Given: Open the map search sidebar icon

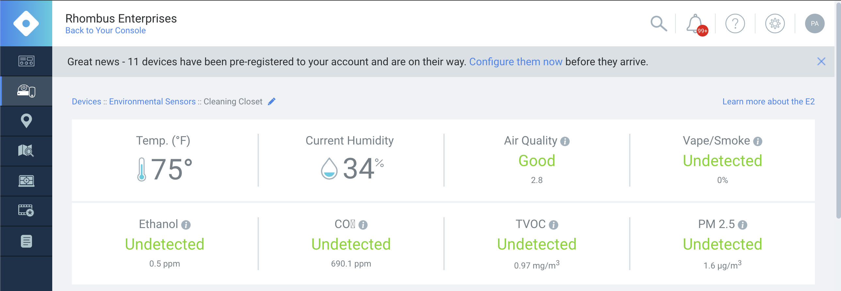Looking at the screenshot, I should (26, 151).
